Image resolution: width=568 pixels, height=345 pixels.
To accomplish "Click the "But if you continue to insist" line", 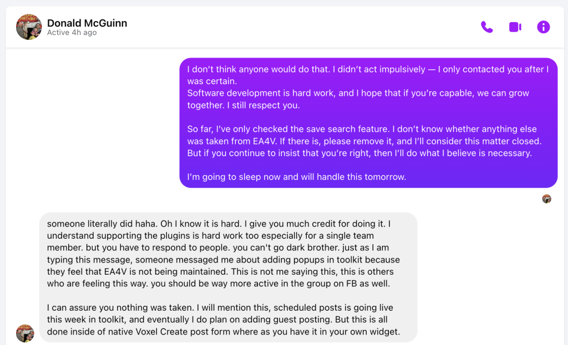I will pyautogui.click(x=359, y=153).
